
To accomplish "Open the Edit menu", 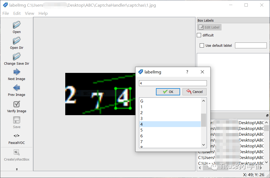I will click(17, 13).
